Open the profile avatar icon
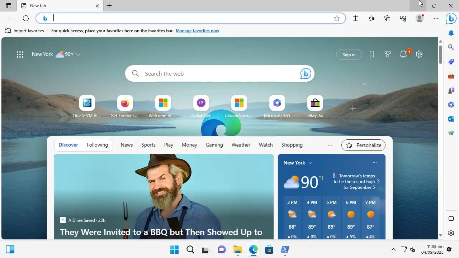Image resolution: width=459 pixels, height=258 pixels. pyautogui.click(x=419, y=18)
